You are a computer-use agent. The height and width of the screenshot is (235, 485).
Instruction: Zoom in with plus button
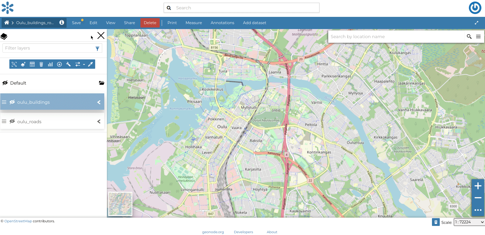(x=478, y=186)
